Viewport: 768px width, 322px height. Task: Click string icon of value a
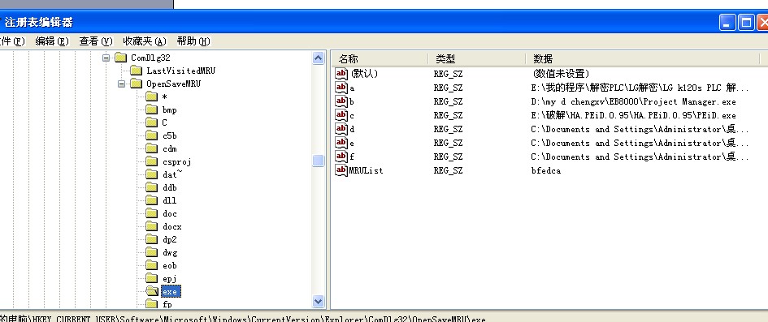pos(341,88)
